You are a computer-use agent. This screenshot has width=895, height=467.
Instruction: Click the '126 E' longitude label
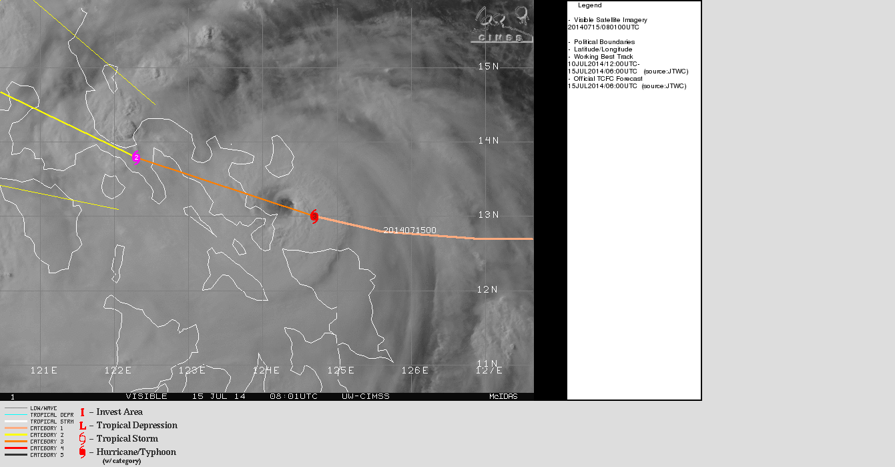tap(414, 370)
